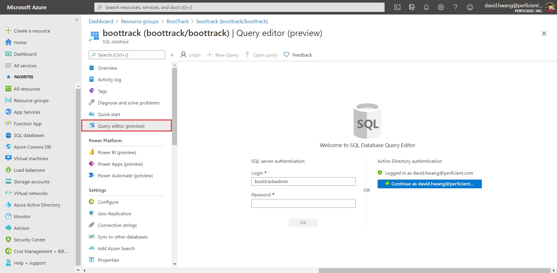This screenshot has height=273, width=557.
Task: Collapse the main left sidebar
Action: [76, 20]
